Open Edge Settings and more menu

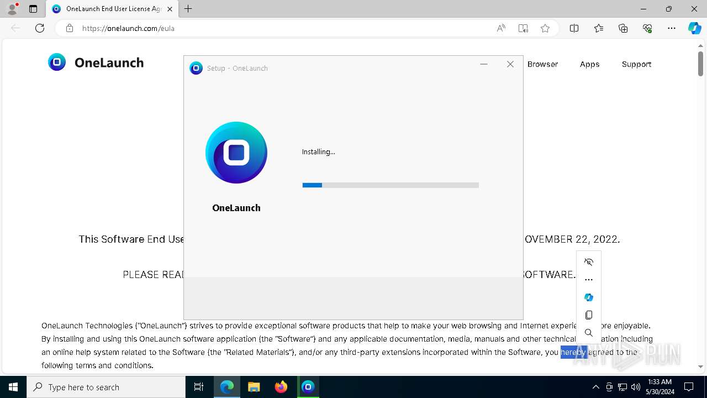click(672, 28)
